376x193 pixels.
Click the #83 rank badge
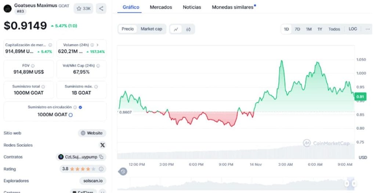coord(21,11)
